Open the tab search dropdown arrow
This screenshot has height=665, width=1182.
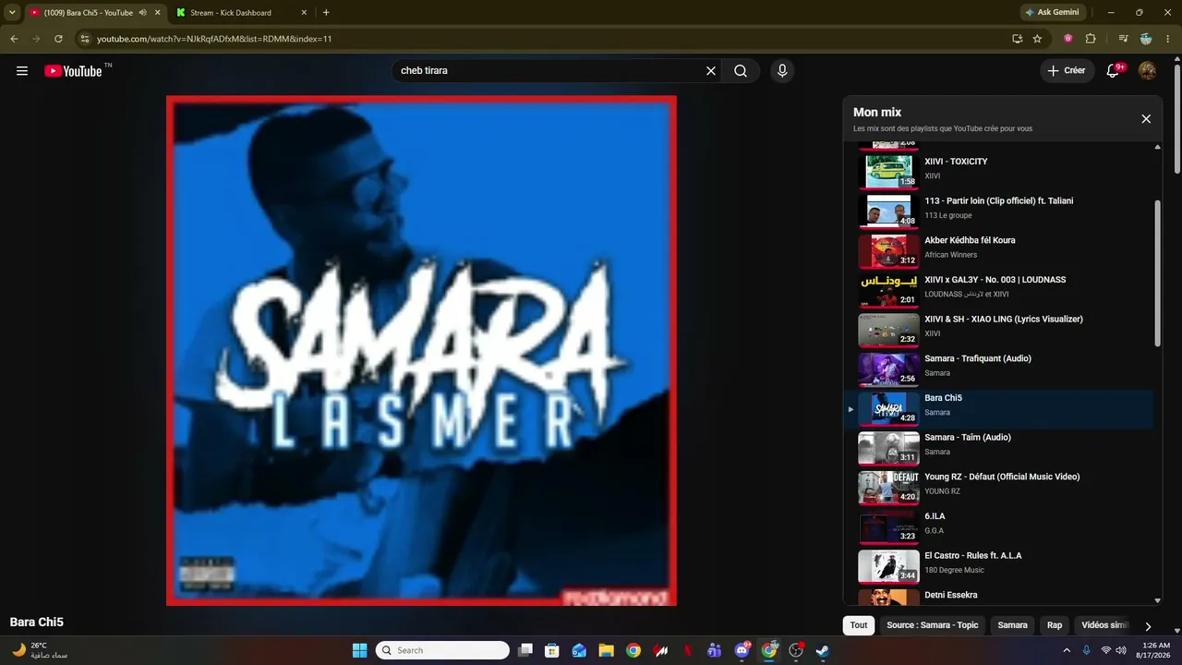click(12, 13)
